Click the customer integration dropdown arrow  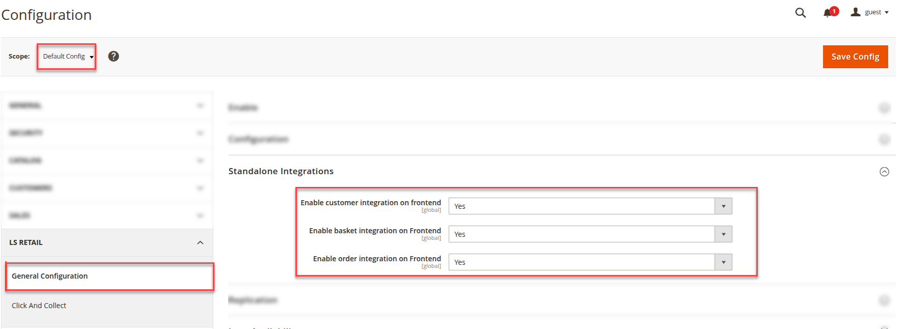pyautogui.click(x=723, y=206)
